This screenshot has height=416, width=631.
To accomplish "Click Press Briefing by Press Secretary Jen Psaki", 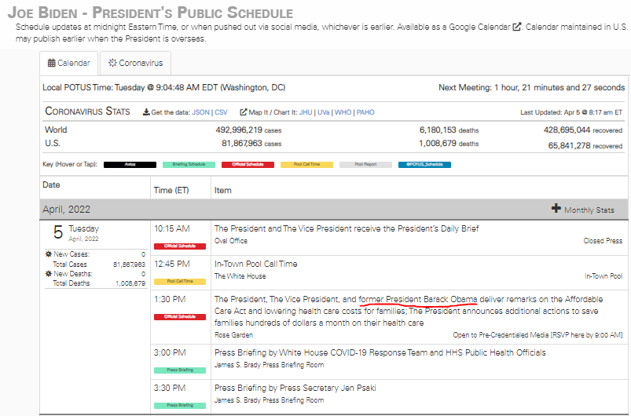I will (295, 388).
